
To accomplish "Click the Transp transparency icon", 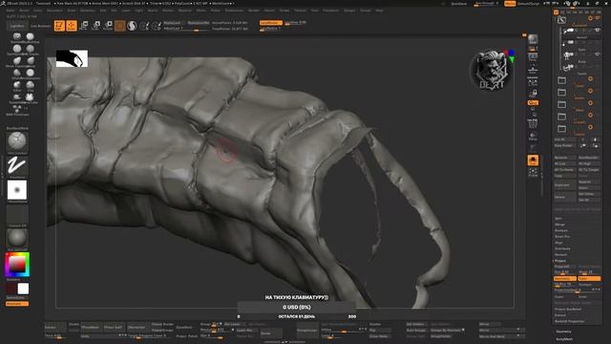I will pyautogui.click(x=533, y=136).
